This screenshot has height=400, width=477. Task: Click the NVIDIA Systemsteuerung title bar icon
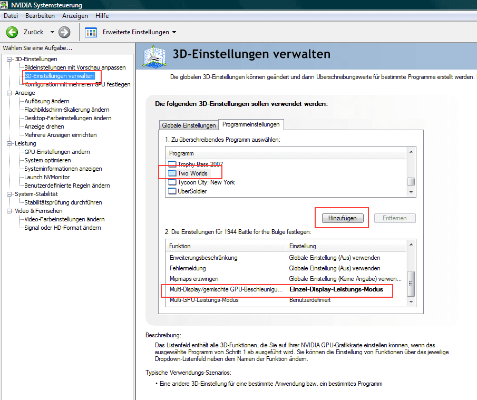[4, 5]
